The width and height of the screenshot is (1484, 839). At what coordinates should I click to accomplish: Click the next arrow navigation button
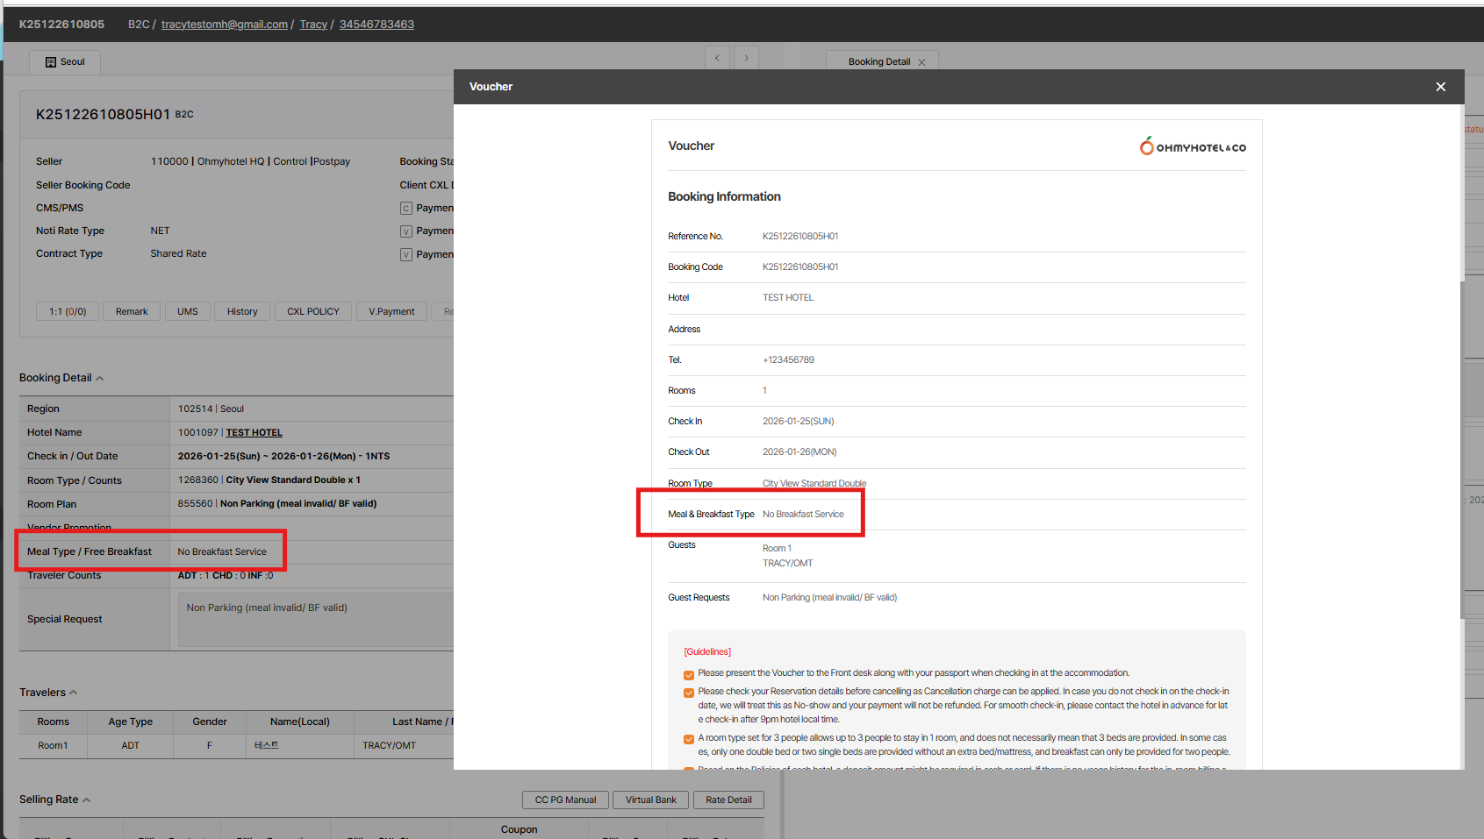point(746,58)
